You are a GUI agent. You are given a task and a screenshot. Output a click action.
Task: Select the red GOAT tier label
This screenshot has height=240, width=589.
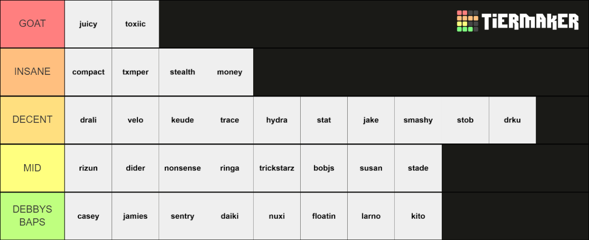point(33,24)
